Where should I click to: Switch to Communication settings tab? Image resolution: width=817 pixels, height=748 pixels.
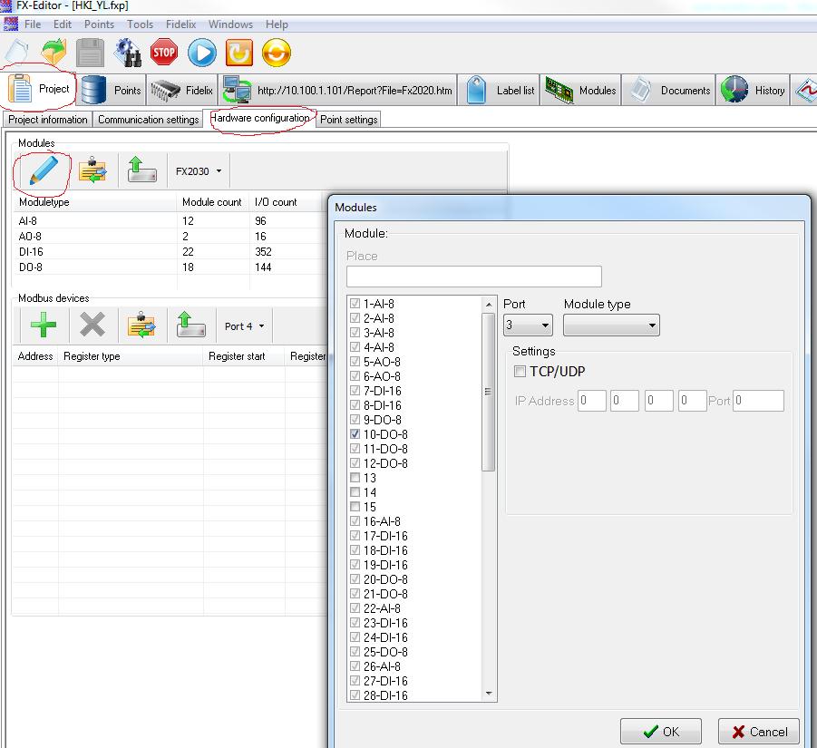point(148,120)
